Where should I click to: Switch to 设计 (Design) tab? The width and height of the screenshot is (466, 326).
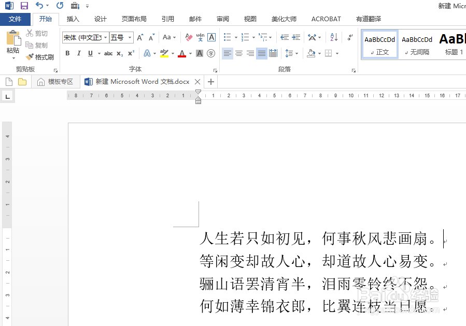[101, 19]
